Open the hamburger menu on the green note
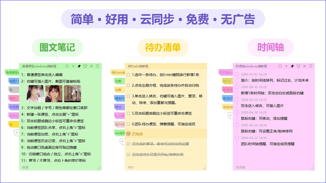The image size is (326, 183). [x=98, y=66]
